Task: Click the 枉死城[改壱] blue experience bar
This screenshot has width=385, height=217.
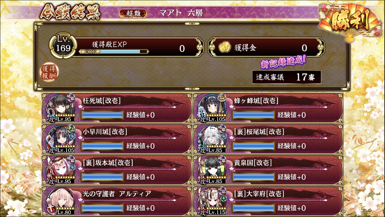Action: (x=102, y=115)
